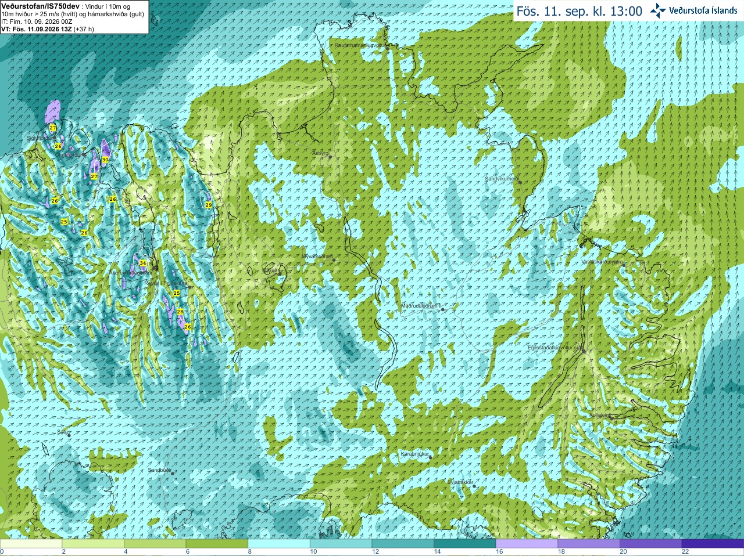Click the Fös. 11. sep. kl. 13:00 time label
Screen dimensions: 744x556
580,11
